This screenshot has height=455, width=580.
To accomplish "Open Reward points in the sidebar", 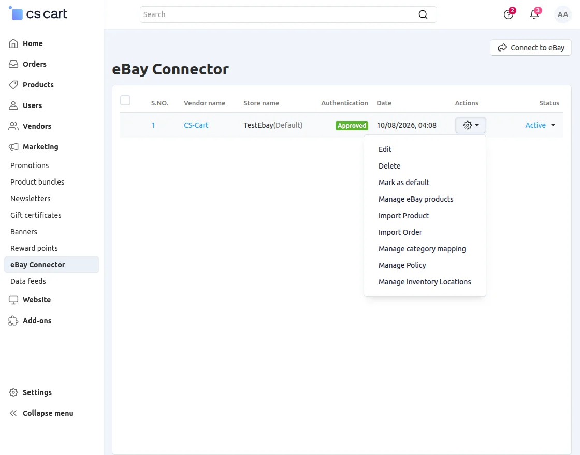I will click(34, 249).
